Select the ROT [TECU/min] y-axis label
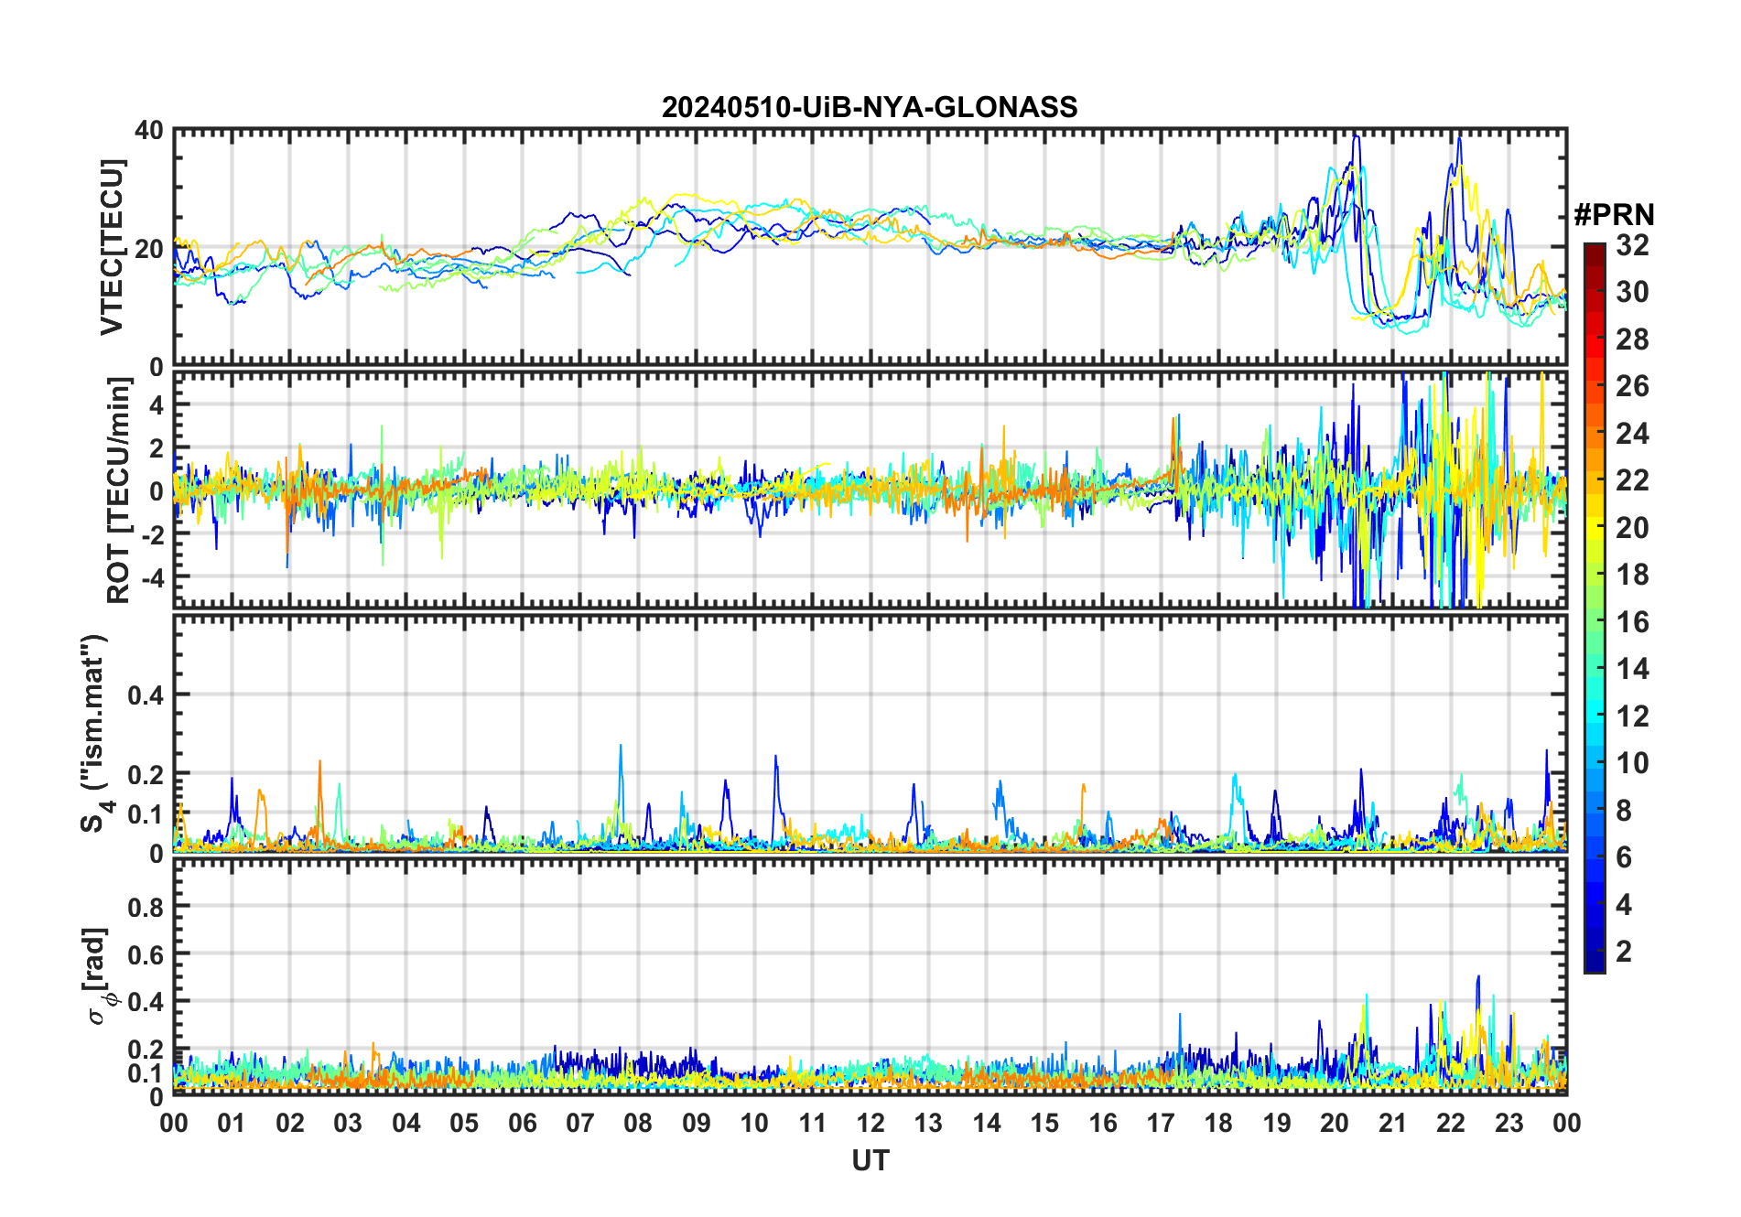This screenshot has height=1217, width=1741. point(118,490)
